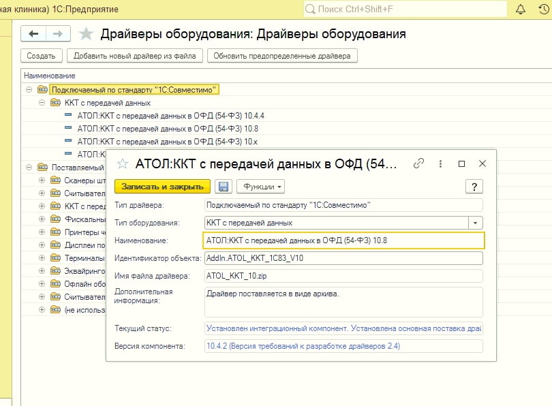Expand the Фискальны group
552x406 pixels.
pyautogui.click(x=42, y=219)
